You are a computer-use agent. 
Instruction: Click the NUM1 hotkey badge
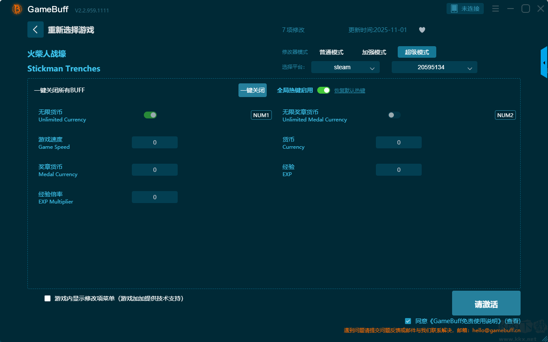coord(261,115)
